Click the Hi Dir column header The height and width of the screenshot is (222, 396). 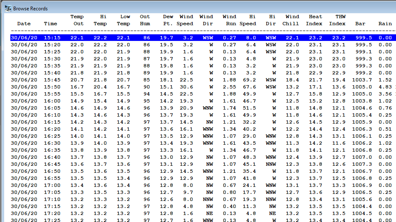click(x=271, y=20)
